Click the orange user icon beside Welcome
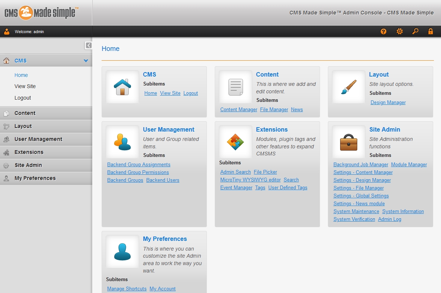 (7, 32)
